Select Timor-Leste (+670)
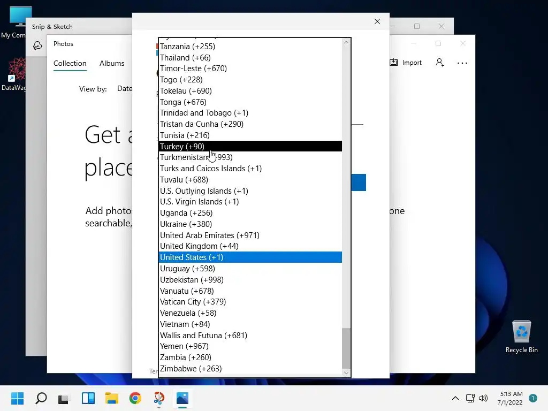Screen dimensions: 548x411 pyautogui.click(x=250, y=68)
